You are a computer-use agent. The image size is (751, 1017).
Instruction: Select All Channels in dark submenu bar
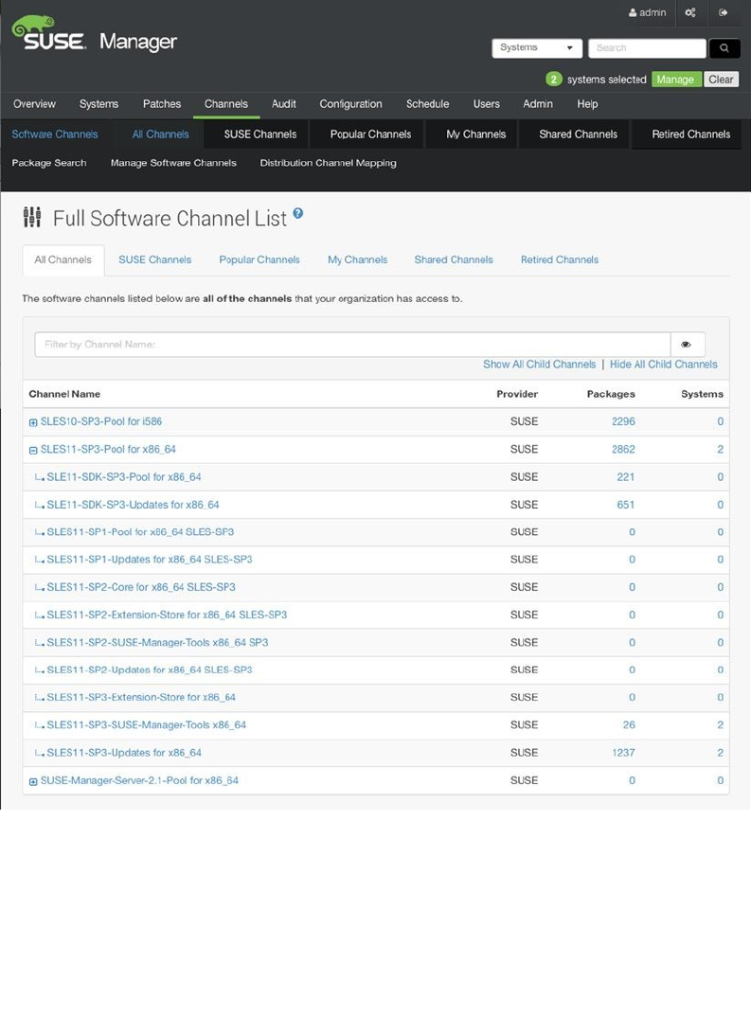[x=161, y=134]
